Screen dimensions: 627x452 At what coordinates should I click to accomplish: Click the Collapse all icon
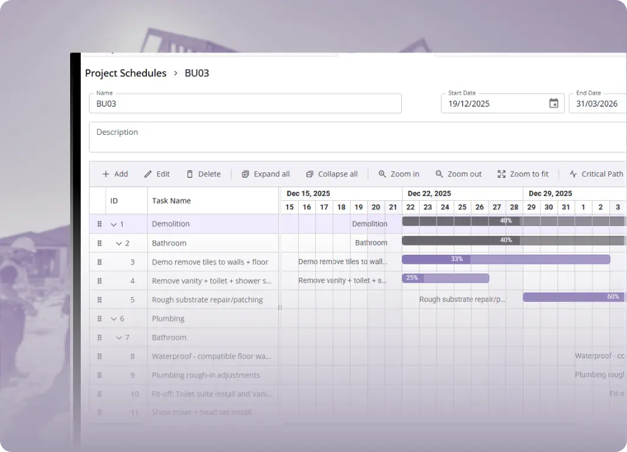pyautogui.click(x=309, y=174)
